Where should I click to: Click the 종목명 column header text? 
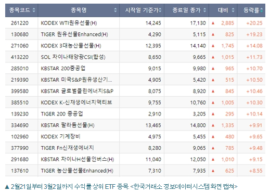pyautogui.click(x=79, y=10)
